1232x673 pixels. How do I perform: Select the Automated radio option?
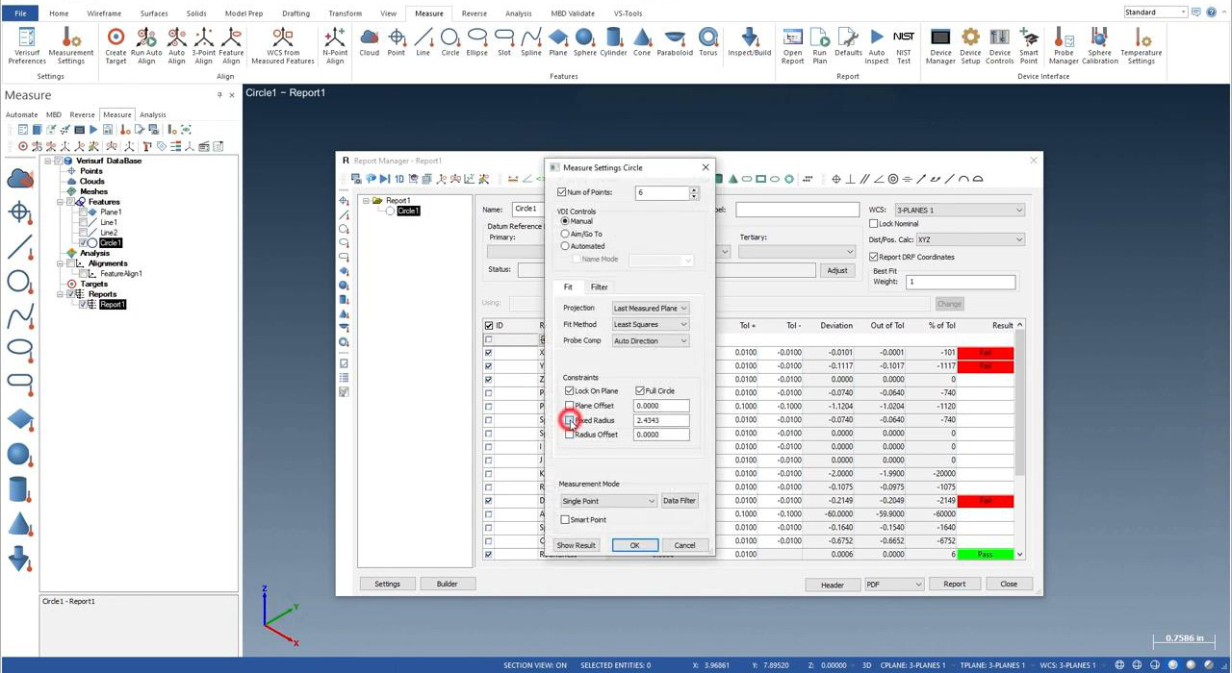click(565, 246)
